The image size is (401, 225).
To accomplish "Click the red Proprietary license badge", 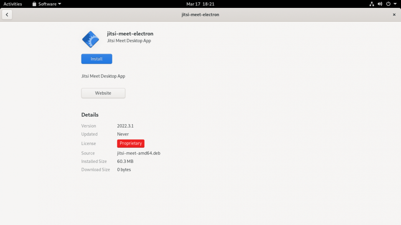I will pyautogui.click(x=131, y=143).
